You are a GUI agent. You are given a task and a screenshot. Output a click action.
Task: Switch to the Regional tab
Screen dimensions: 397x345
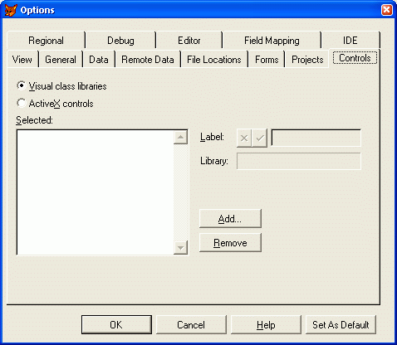pyautogui.click(x=46, y=41)
